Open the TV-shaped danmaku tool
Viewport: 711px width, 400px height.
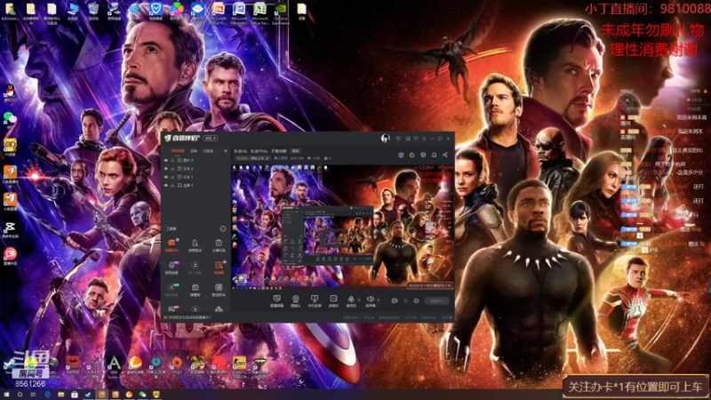[x=195, y=290]
